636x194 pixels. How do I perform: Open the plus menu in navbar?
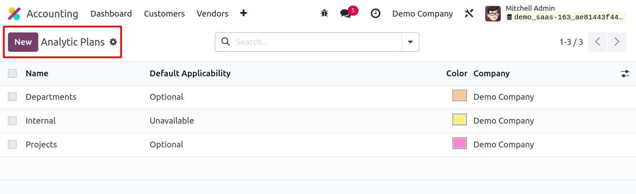(x=244, y=13)
